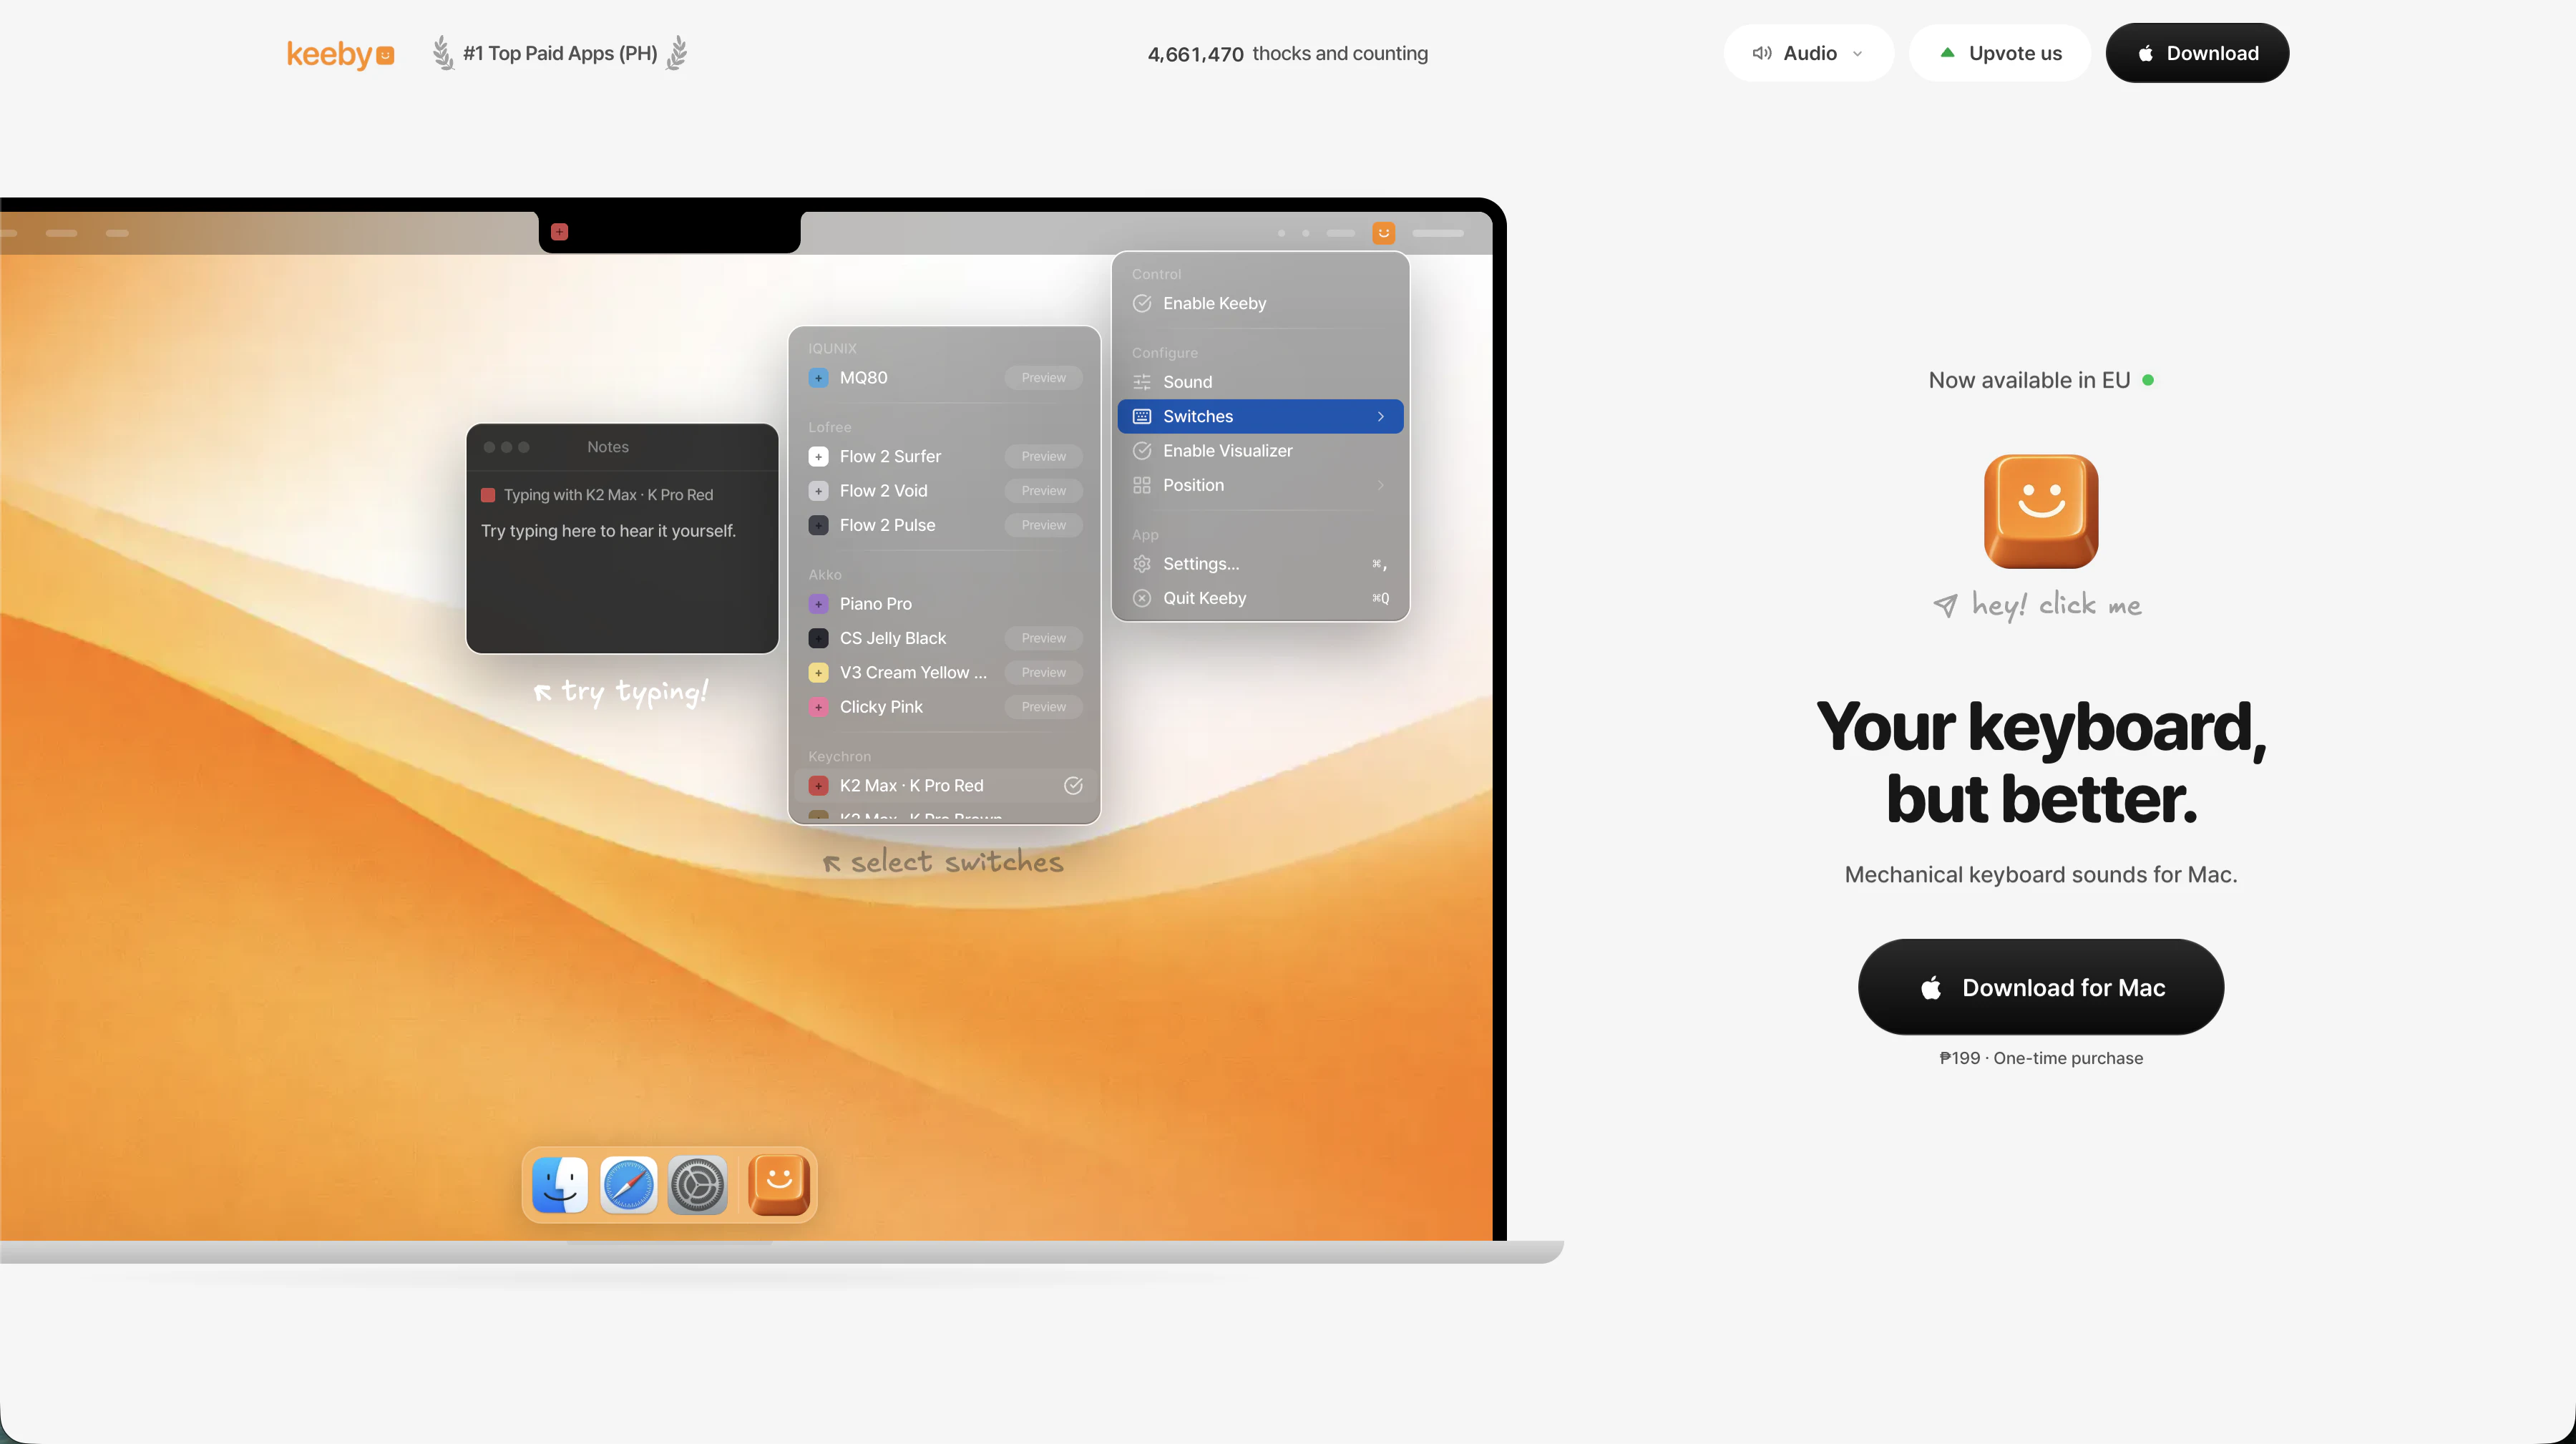
Task: Click the keeby logo in header
Action: [x=340, y=54]
